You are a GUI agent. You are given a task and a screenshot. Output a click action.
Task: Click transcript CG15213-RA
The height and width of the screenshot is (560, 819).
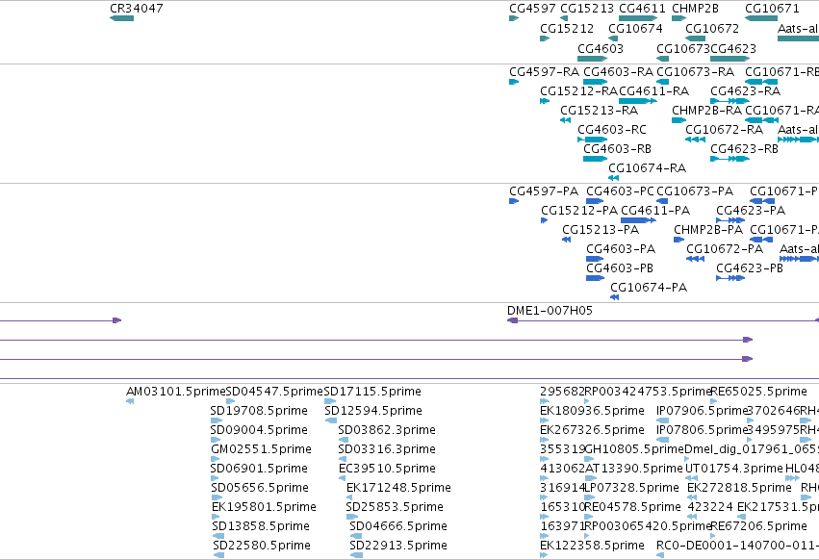click(599, 111)
